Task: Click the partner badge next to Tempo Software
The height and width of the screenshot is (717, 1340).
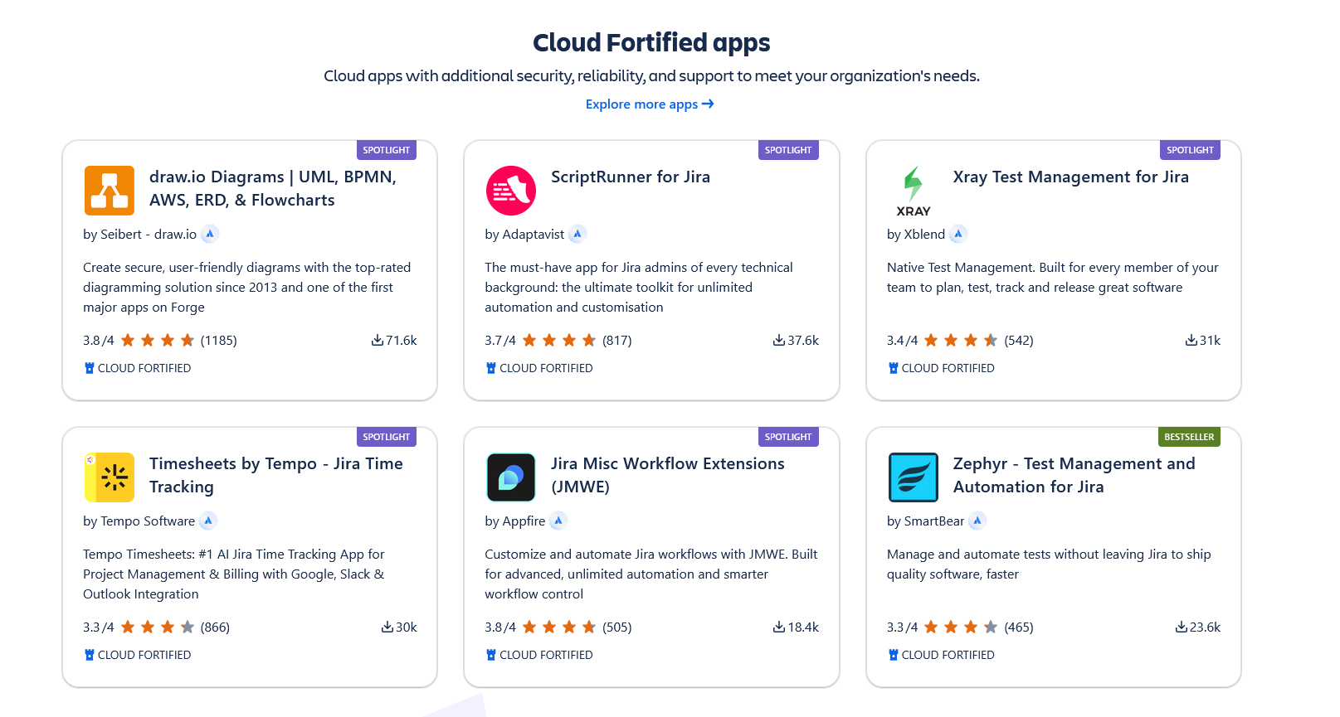Action: tap(208, 521)
